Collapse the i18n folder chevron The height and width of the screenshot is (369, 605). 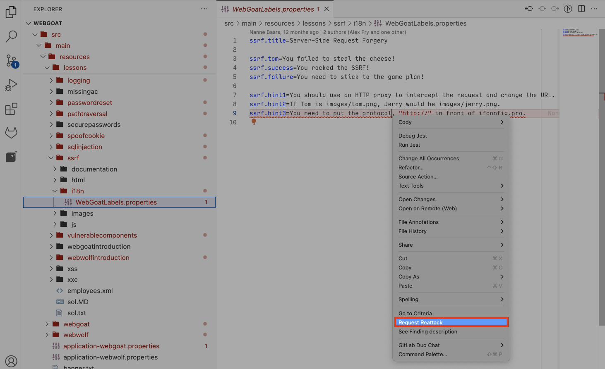click(x=55, y=191)
